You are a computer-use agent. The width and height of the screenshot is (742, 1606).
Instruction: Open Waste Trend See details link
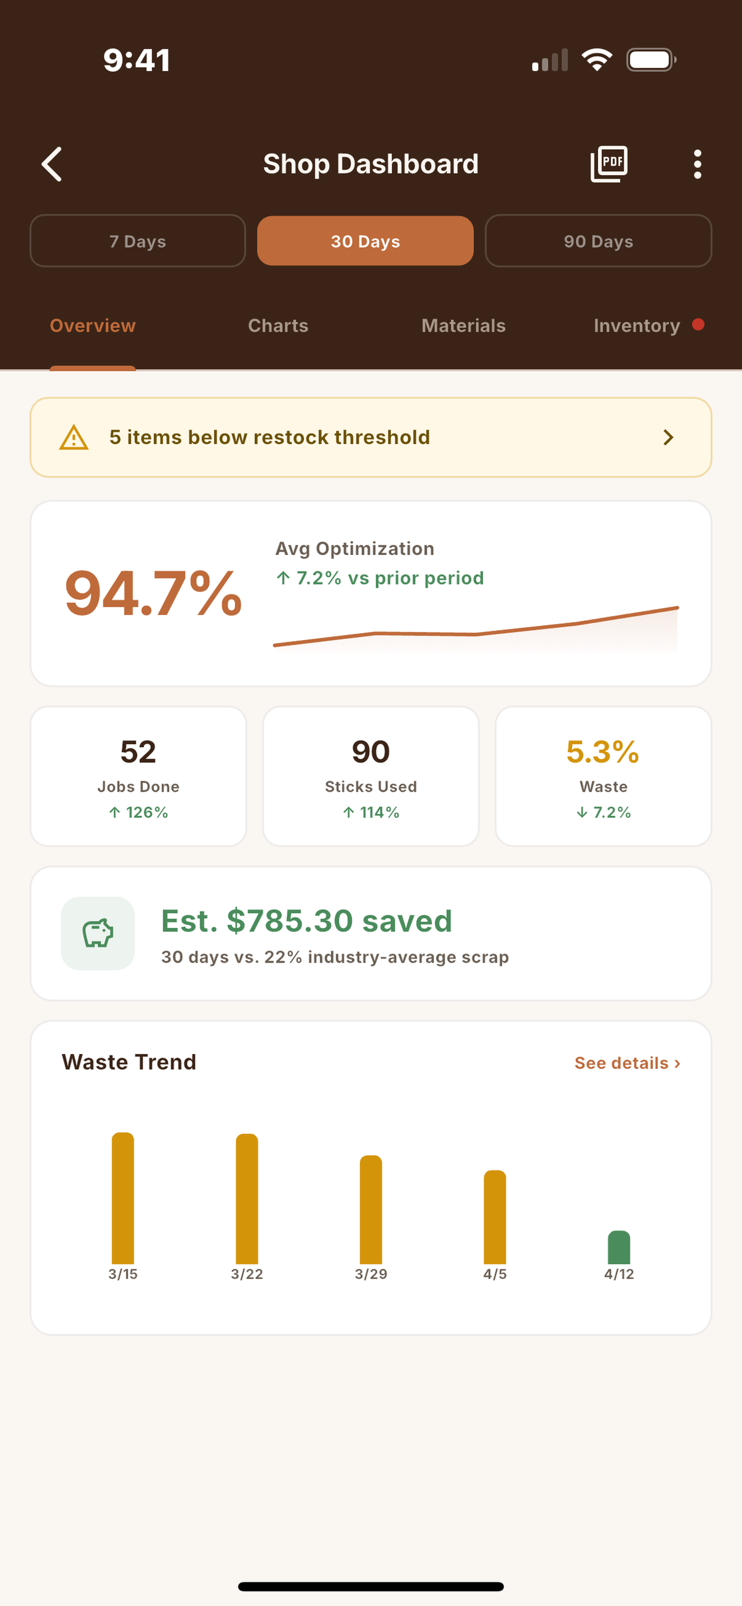click(627, 1063)
